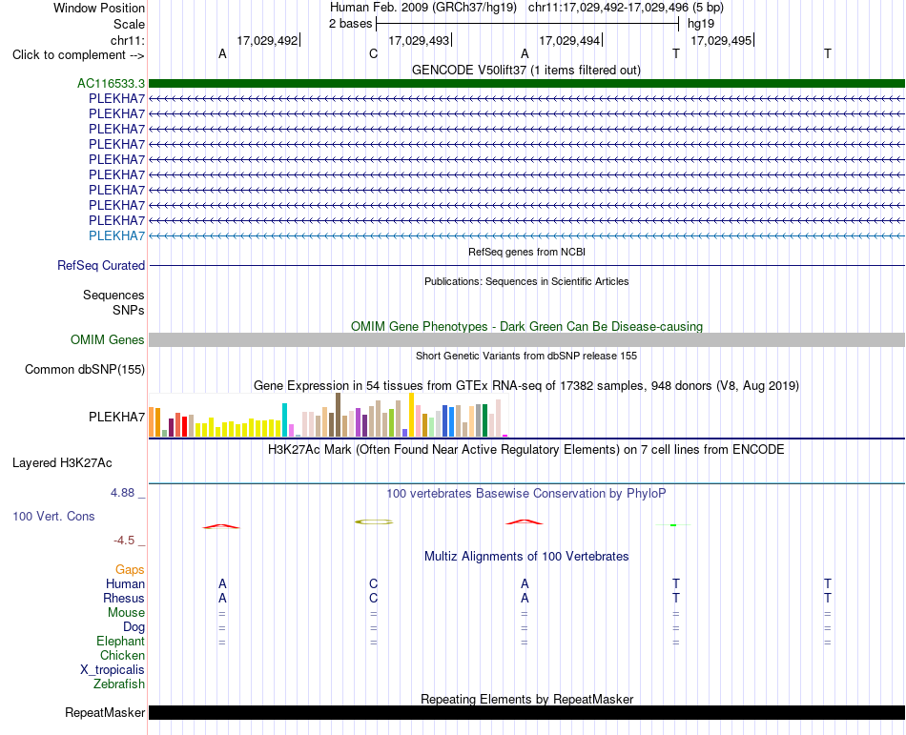The width and height of the screenshot is (906, 735).
Task: Select the black RepeatMasker bar
Action: click(x=526, y=713)
